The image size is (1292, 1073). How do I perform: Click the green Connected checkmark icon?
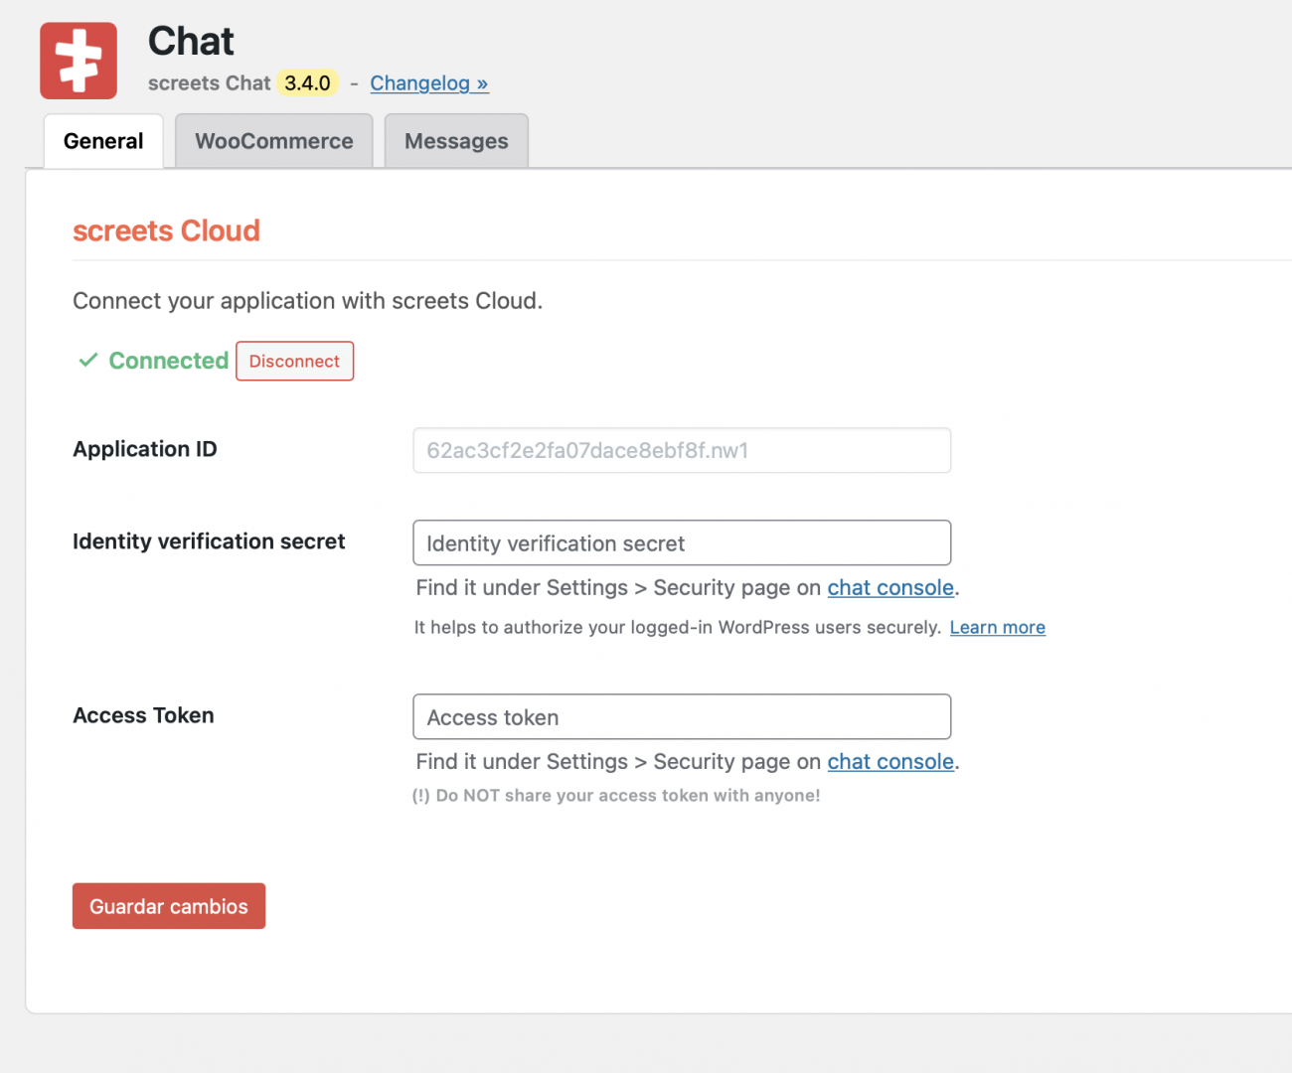[88, 361]
